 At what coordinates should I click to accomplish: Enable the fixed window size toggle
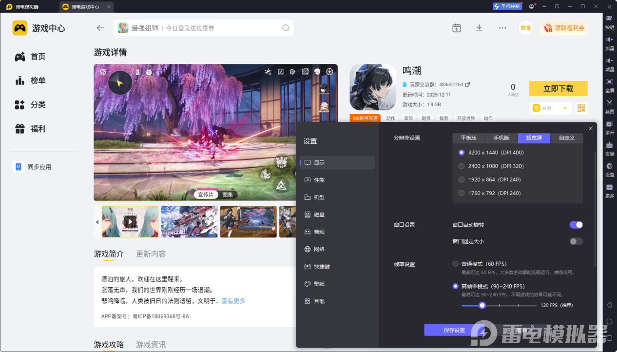pyautogui.click(x=576, y=241)
